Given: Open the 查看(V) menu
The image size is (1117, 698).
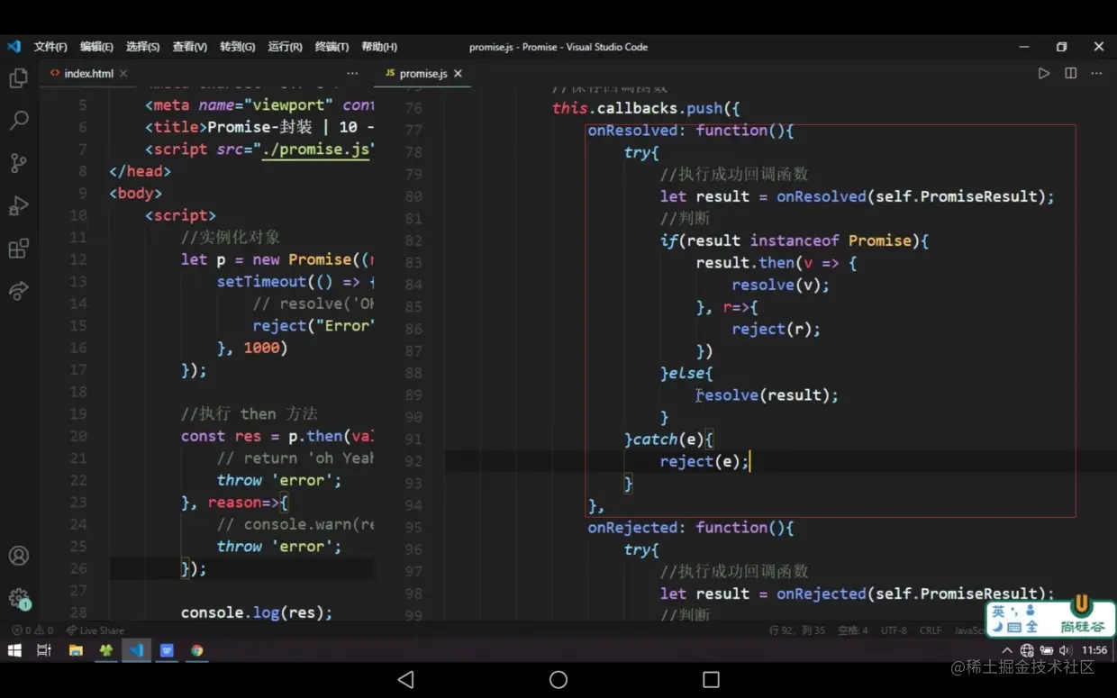Looking at the screenshot, I should (189, 47).
